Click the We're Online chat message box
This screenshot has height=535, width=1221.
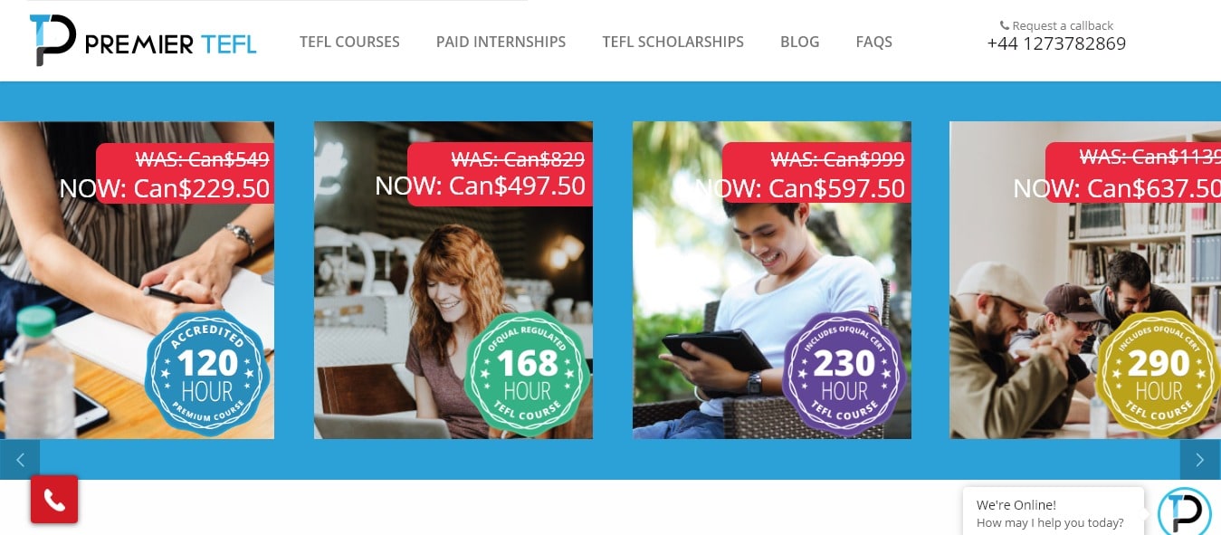[1054, 512]
